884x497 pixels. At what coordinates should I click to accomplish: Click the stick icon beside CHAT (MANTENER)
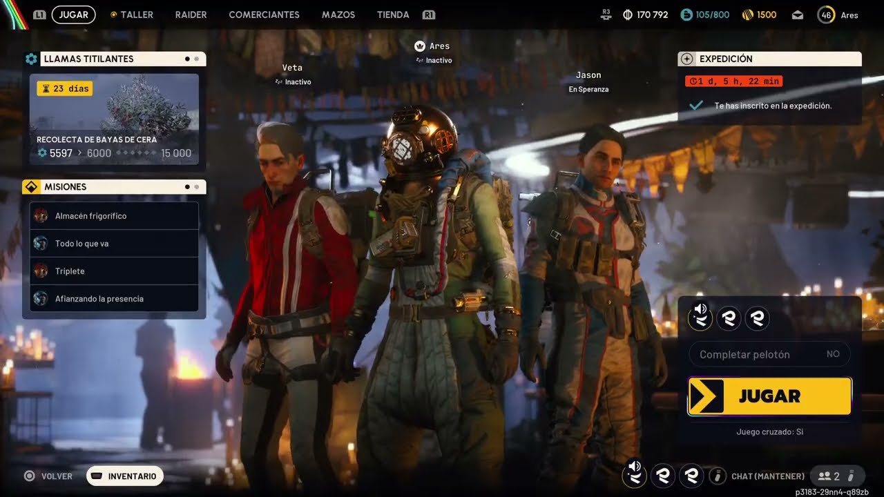pos(718,476)
